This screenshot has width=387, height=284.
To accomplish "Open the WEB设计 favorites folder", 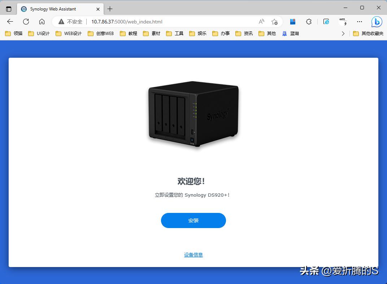I will pos(68,33).
